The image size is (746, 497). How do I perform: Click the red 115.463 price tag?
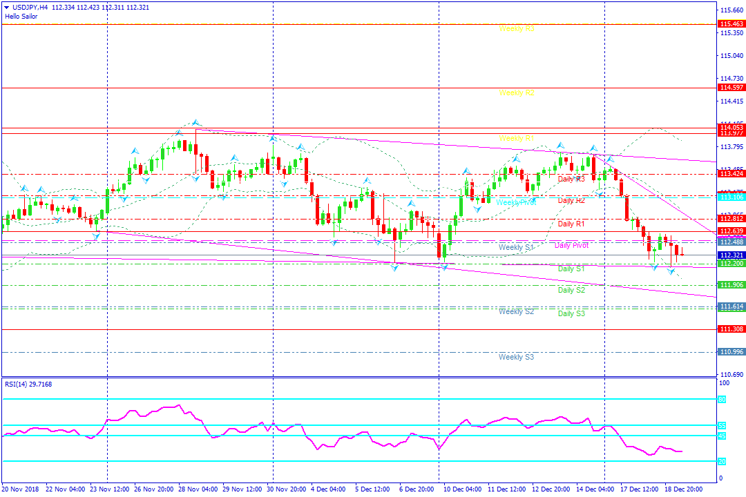(x=731, y=24)
